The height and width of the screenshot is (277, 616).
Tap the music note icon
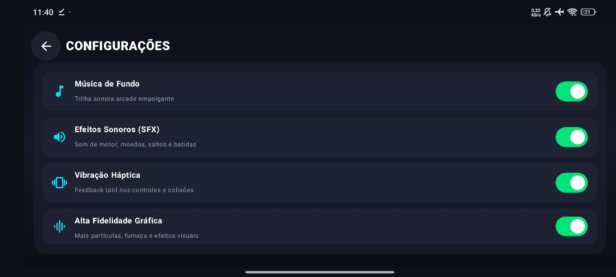click(59, 91)
